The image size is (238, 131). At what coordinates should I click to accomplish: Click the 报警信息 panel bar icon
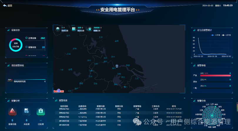(x=56, y=101)
